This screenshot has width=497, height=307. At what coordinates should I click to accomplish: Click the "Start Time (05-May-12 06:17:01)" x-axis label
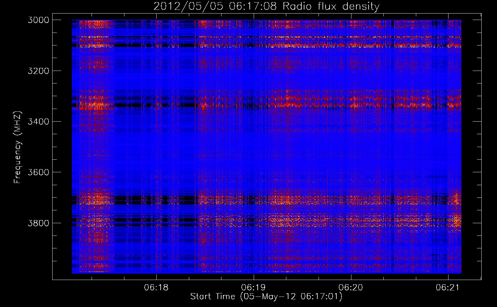coord(266,297)
